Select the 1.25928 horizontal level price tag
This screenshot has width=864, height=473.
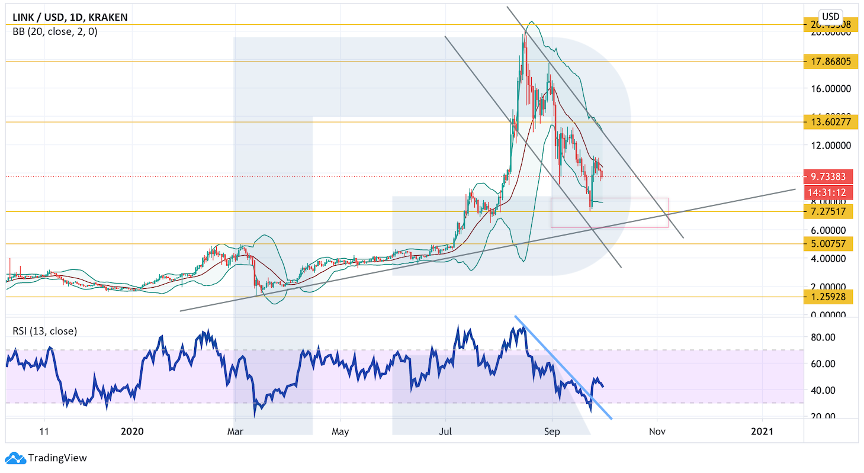point(828,297)
